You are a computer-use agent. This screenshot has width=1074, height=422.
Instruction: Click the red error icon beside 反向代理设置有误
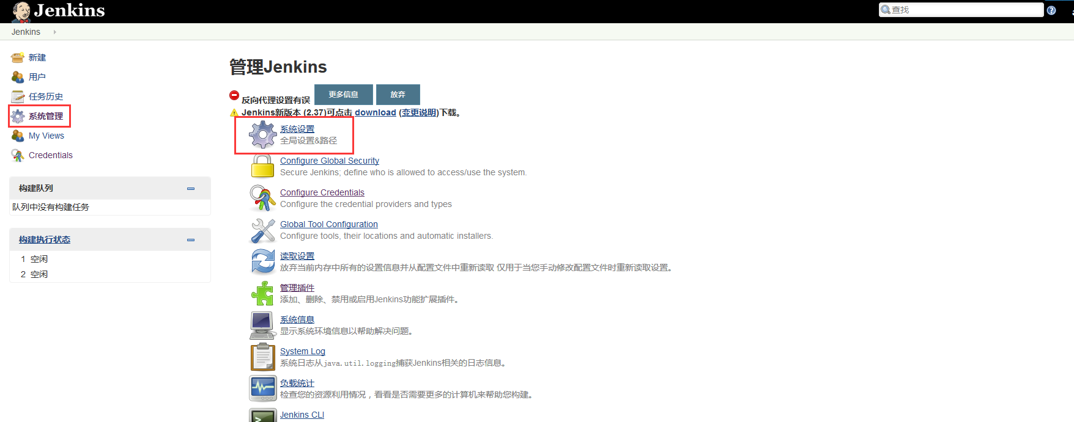tap(234, 95)
